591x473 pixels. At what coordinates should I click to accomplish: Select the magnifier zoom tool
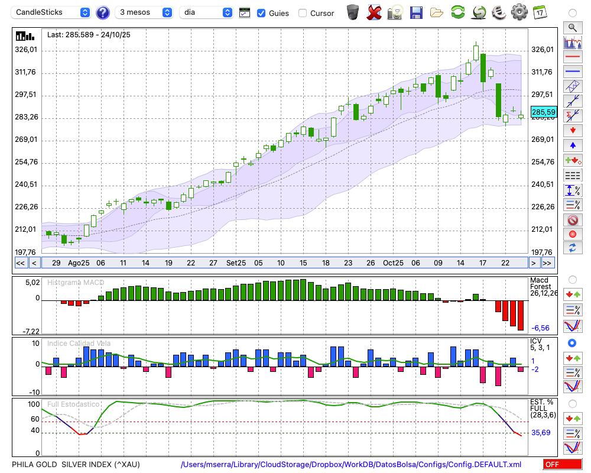pos(573,28)
